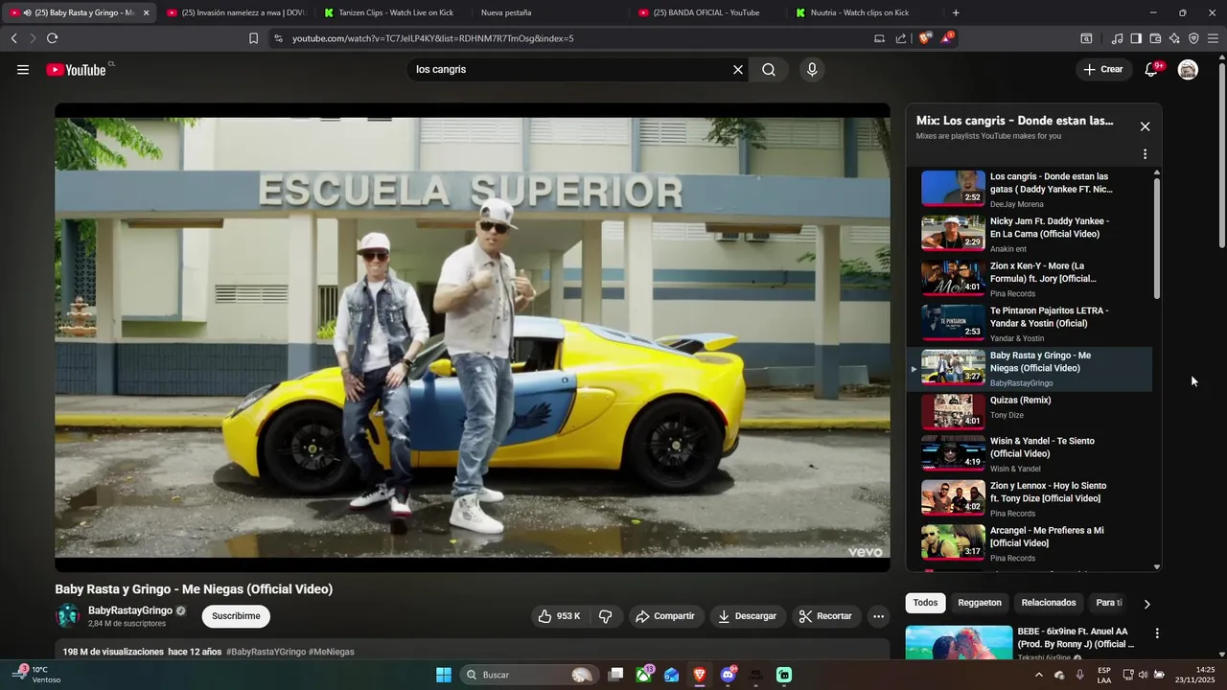
Task: Play Wisin & Yandel Te Siento item
Action: [1030, 454]
